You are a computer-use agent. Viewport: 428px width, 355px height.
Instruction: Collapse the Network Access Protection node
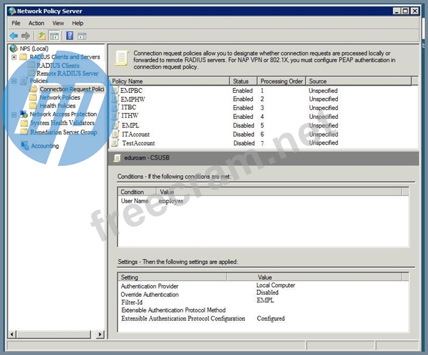[x=14, y=114]
